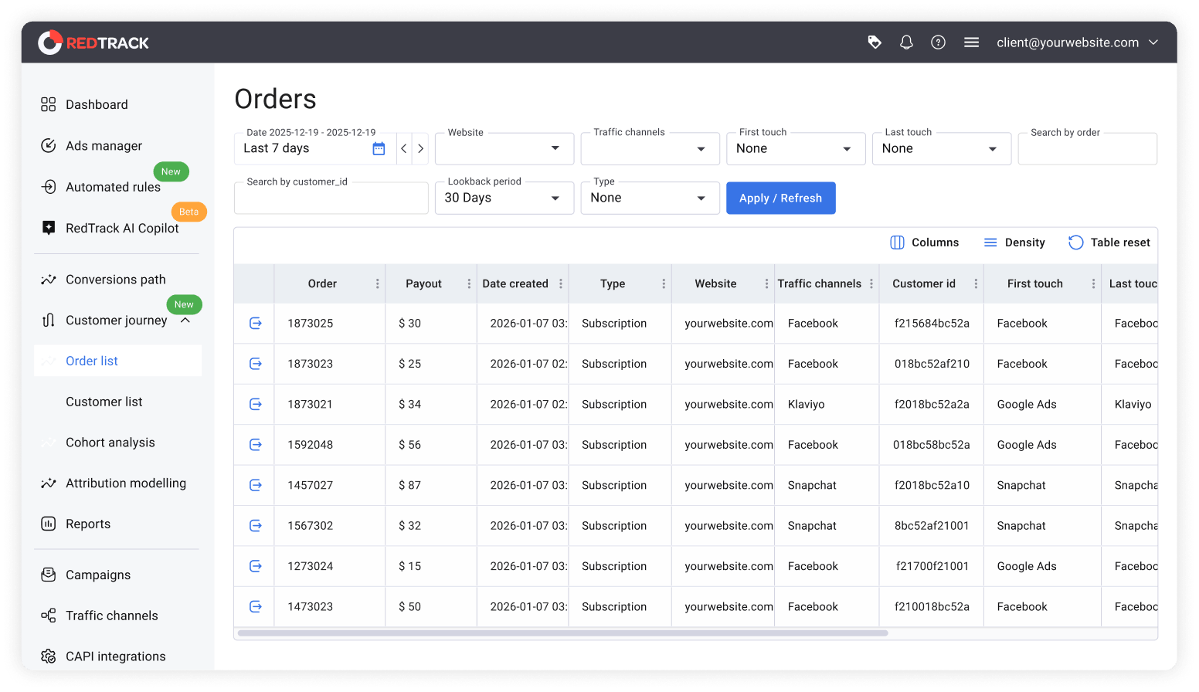Open Order column menu dots
Screen dimensions: 1199x692
click(378, 283)
